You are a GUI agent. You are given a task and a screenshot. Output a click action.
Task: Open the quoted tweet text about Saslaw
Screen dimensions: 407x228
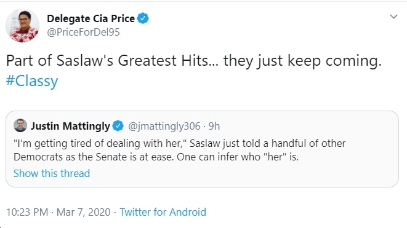point(180,151)
